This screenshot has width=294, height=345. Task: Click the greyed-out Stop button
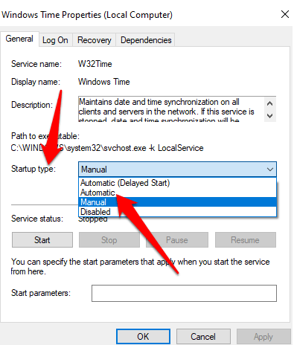pyautogui.click(x=109, y=240)
